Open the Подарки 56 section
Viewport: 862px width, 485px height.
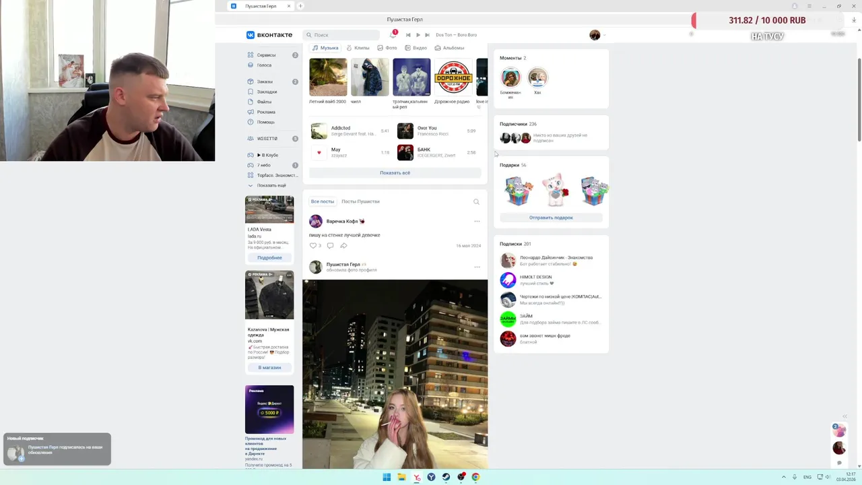point(513,165)
